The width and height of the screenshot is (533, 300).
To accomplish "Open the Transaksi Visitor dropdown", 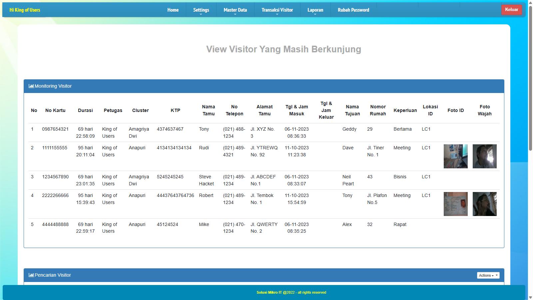I will point(277,10).
